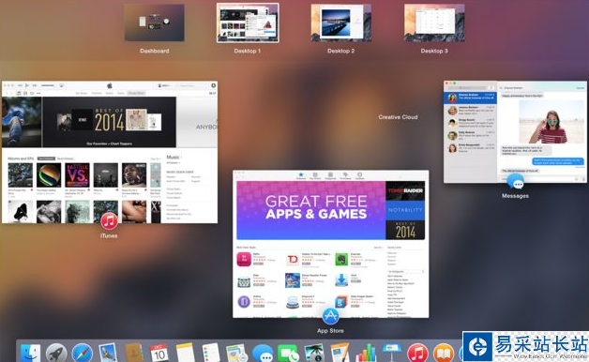Click Messages badge icon under Messages window
The image size is (589, 362).
click(516, 181)
